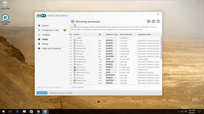Open Action Center notifications icon
This screenshot has height=114, width=204.
(199, 111)
